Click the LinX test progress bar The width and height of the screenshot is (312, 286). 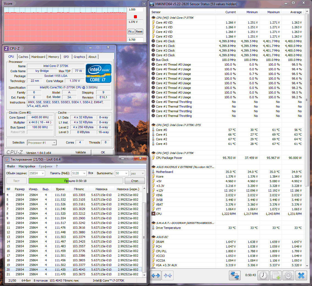[76, 181]
